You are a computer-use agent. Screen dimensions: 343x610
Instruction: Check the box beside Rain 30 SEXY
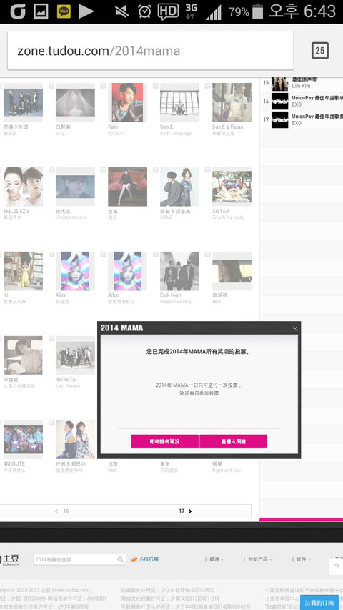pos(103,86)
